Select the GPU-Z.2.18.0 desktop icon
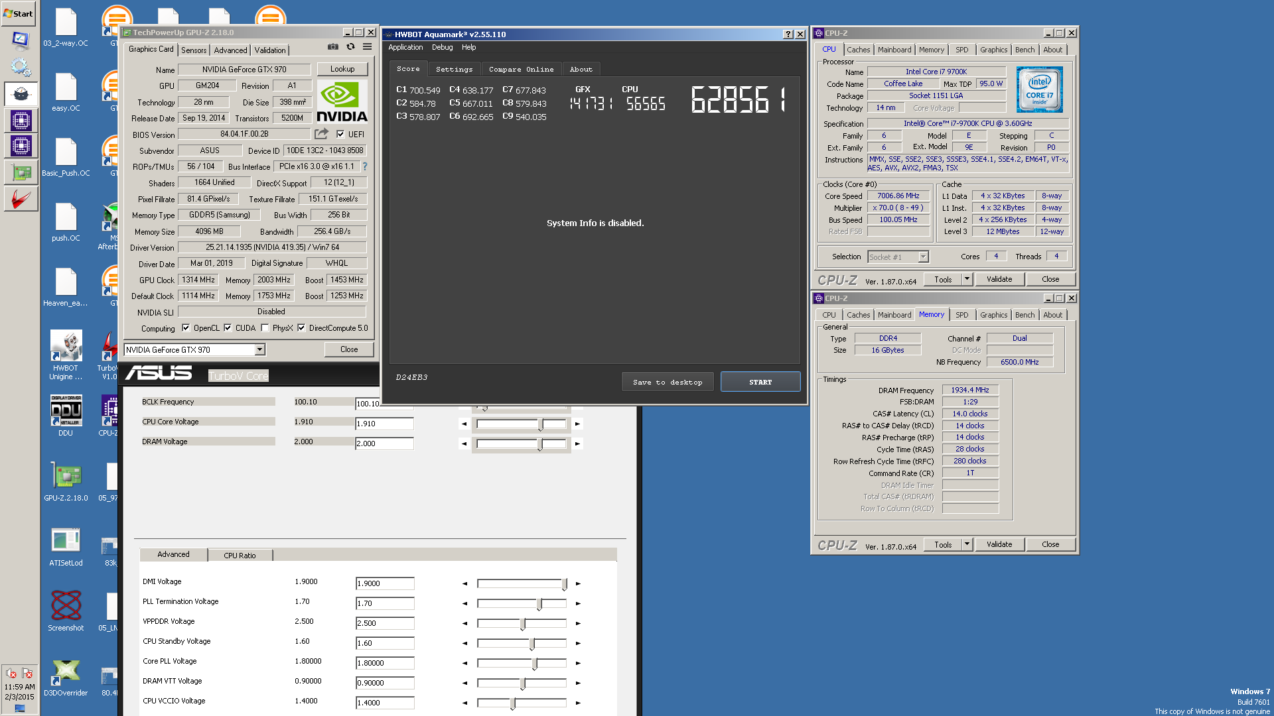 coord(66,482)
